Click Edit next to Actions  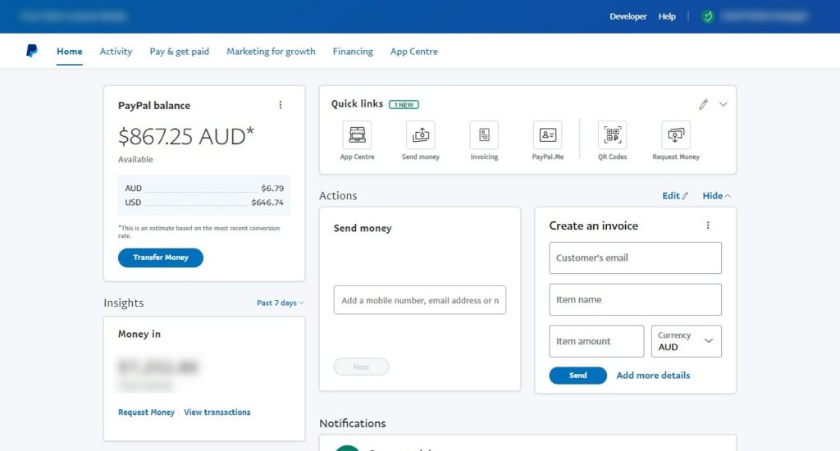[675, 196]
